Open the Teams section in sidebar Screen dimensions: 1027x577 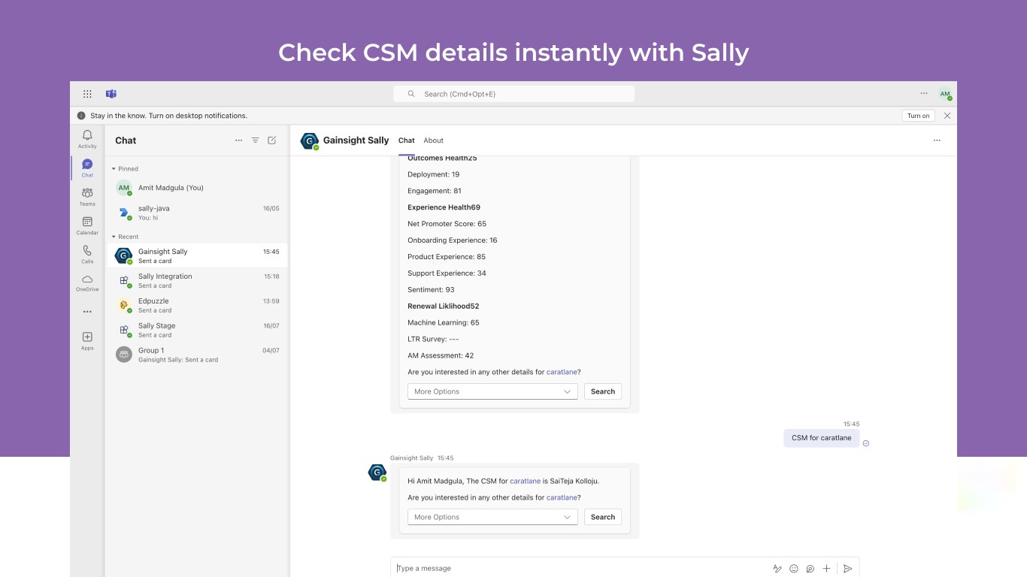87,196
